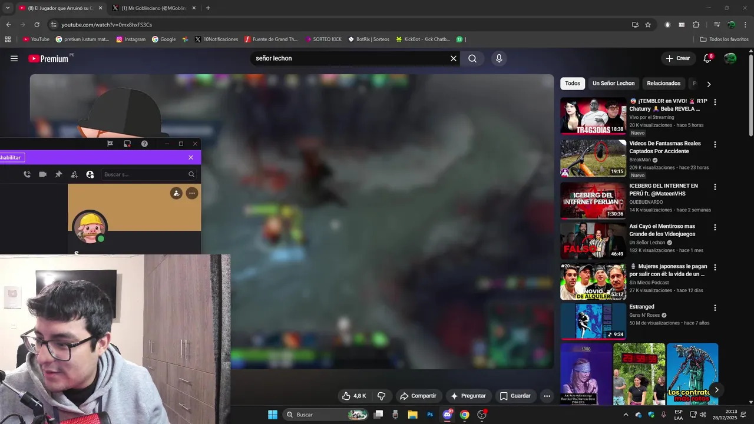754x424 pixels.
Task: Open Chrome extensions puzzle icon
Action: tap(696, 25)
